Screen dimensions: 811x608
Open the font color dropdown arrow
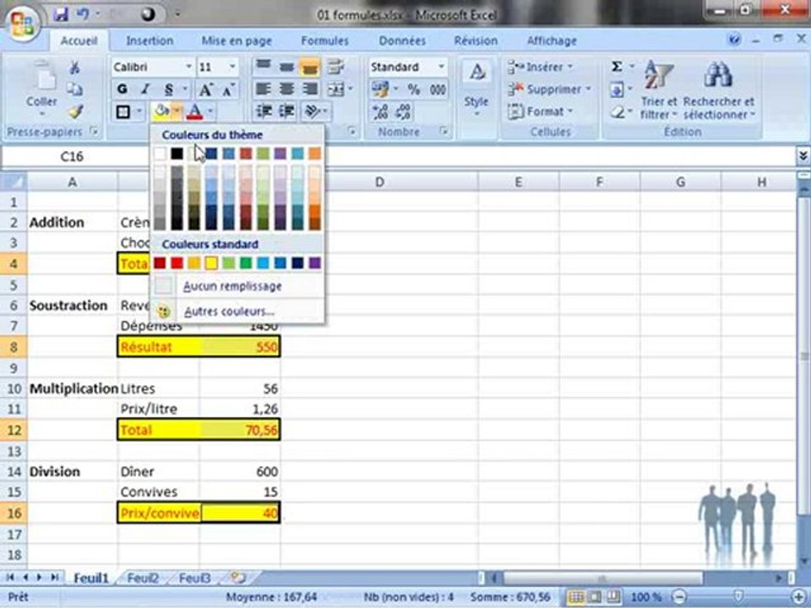point(210,111)
